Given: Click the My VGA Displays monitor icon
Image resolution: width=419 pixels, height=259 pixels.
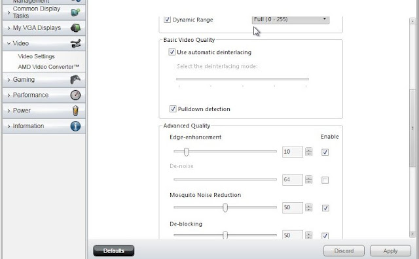Looking at the screenshot, I should coord(76,27).
